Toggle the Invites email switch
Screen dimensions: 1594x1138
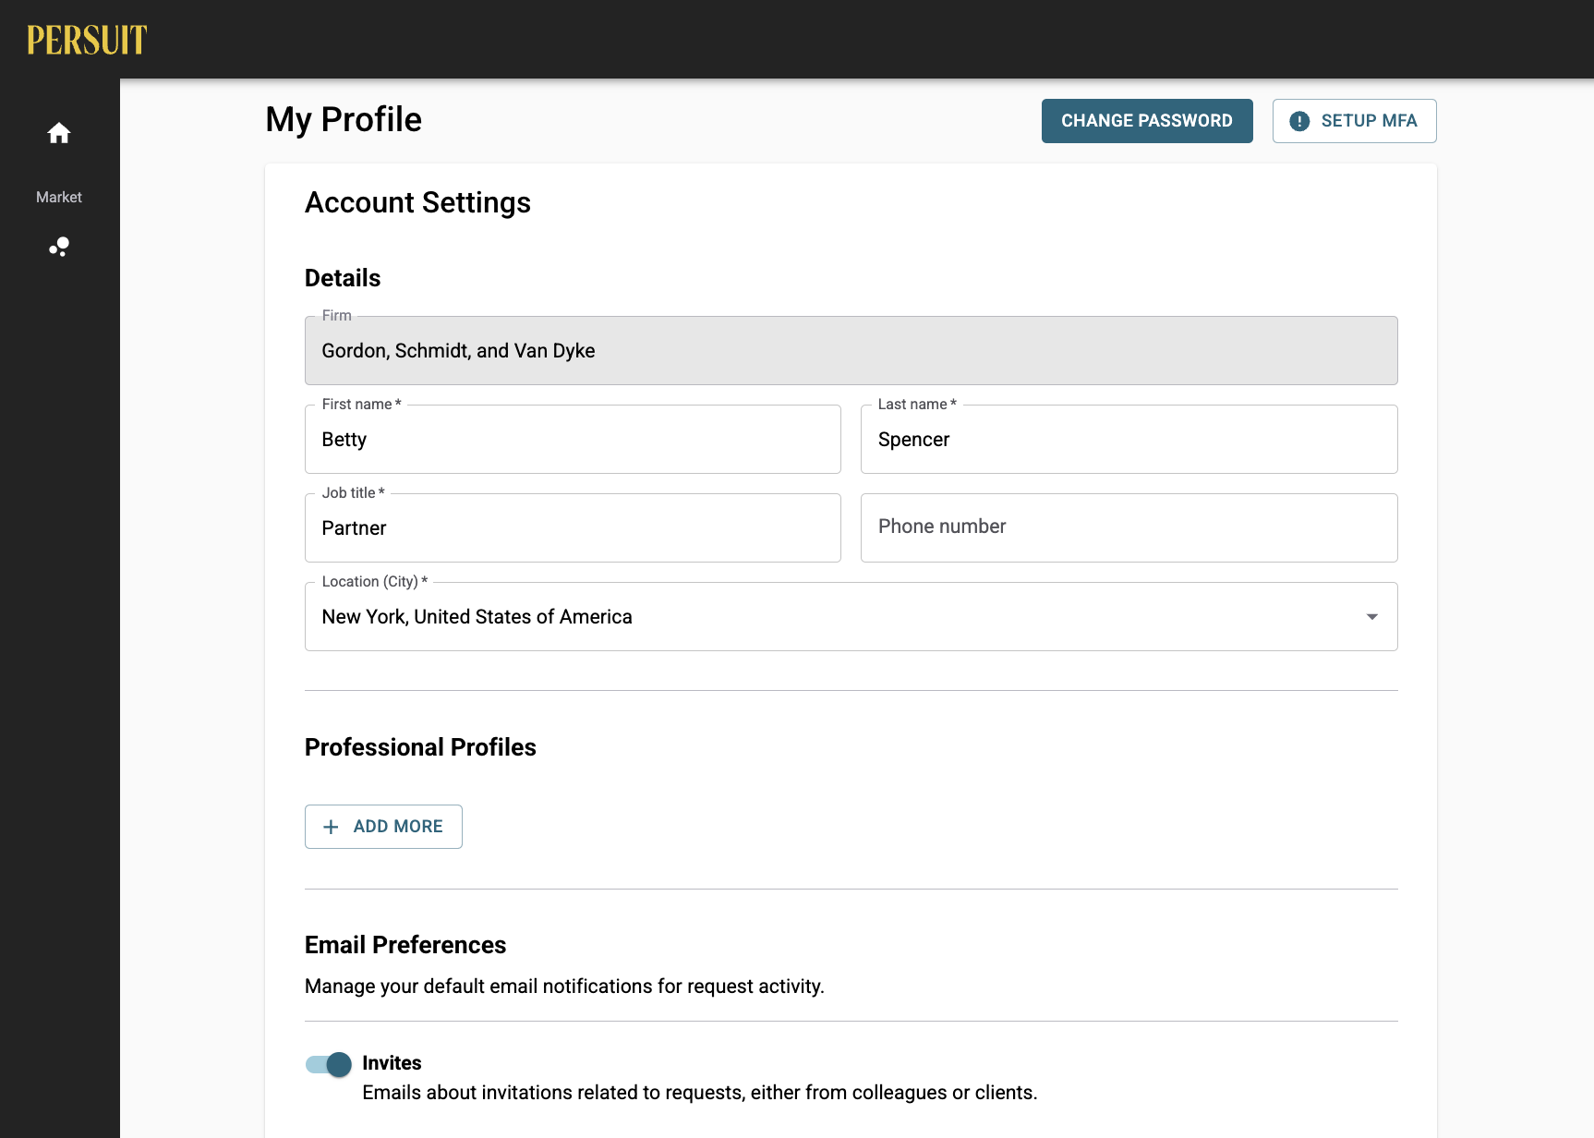click(329, 1065)
